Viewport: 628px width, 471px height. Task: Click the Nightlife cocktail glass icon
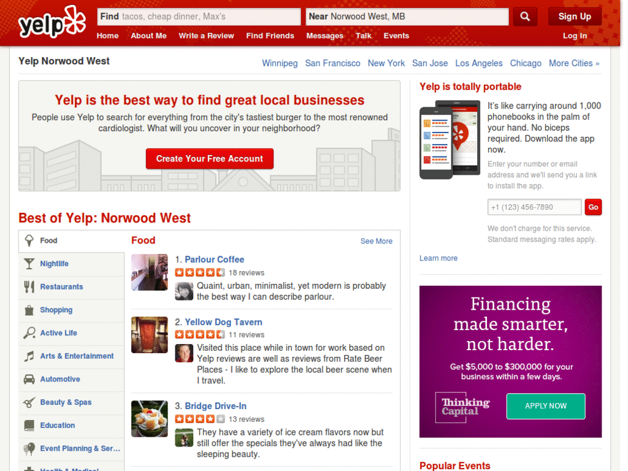[x=29, y=264]
